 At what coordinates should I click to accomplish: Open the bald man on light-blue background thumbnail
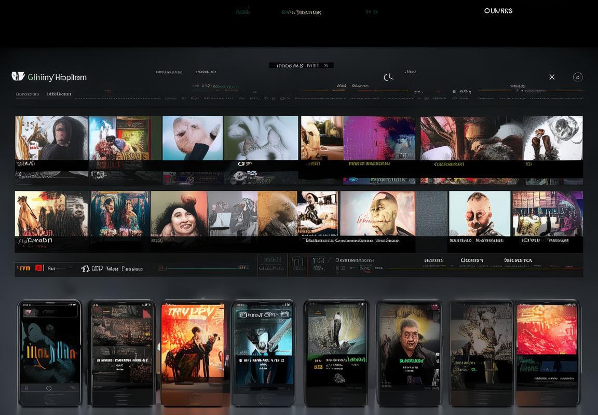tap(480, 214)
